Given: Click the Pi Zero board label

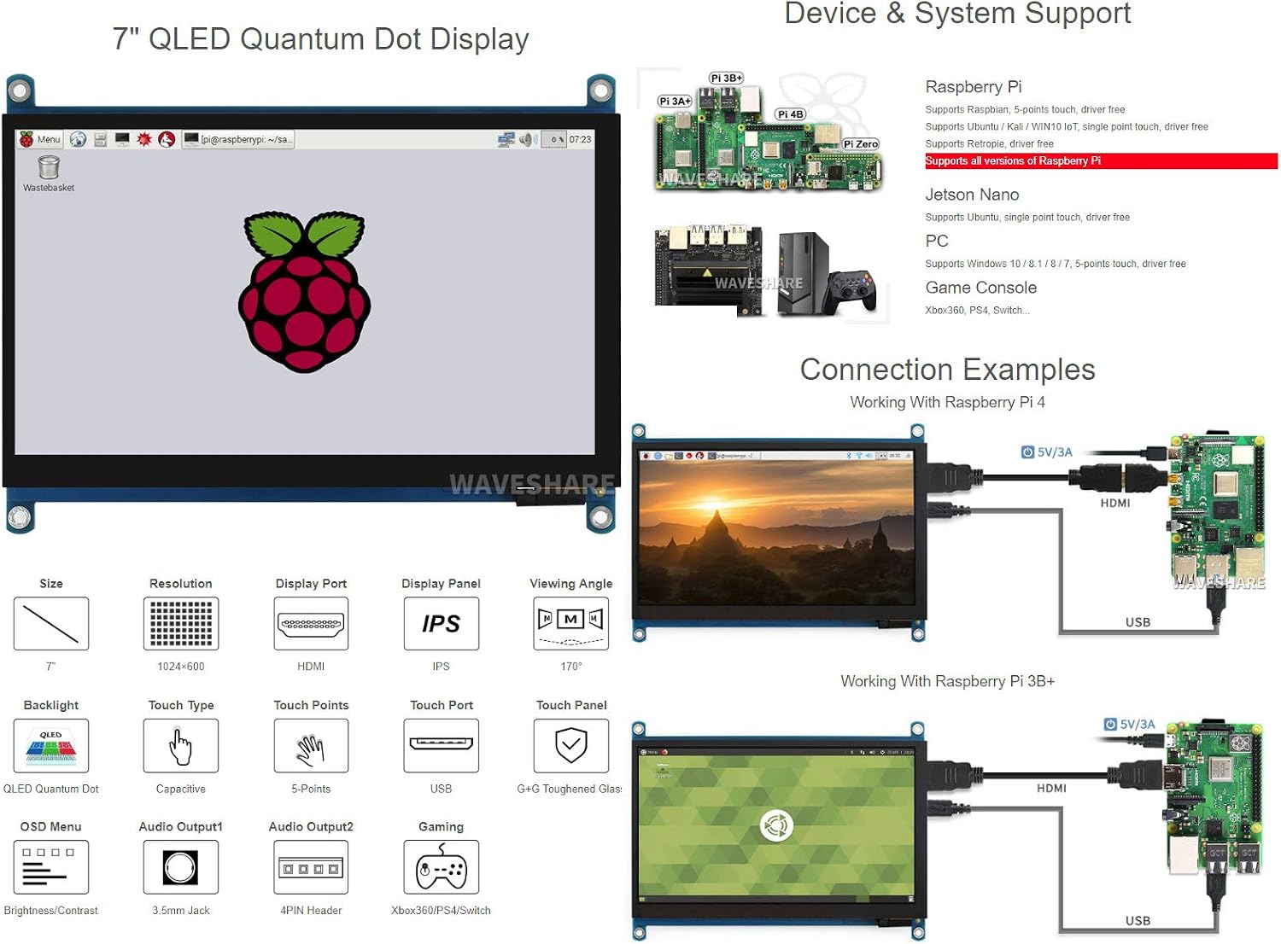Looking at the screenshot, I should (861, 144).
